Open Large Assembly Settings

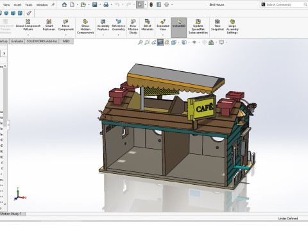tap(232, 27)
